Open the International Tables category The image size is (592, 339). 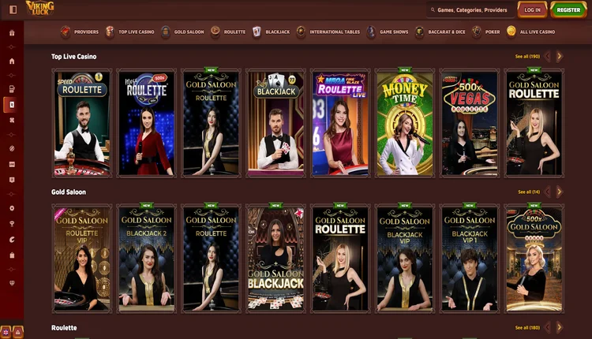[x=328, y=32]
